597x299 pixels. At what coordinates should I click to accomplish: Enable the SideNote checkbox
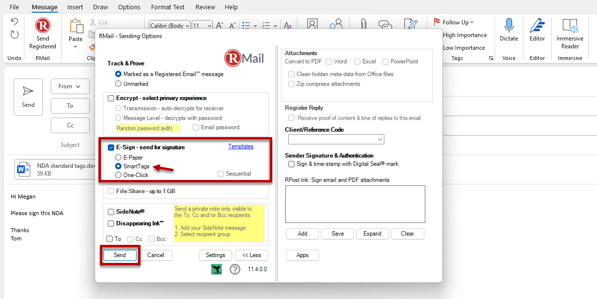click(x=111, y=212)
